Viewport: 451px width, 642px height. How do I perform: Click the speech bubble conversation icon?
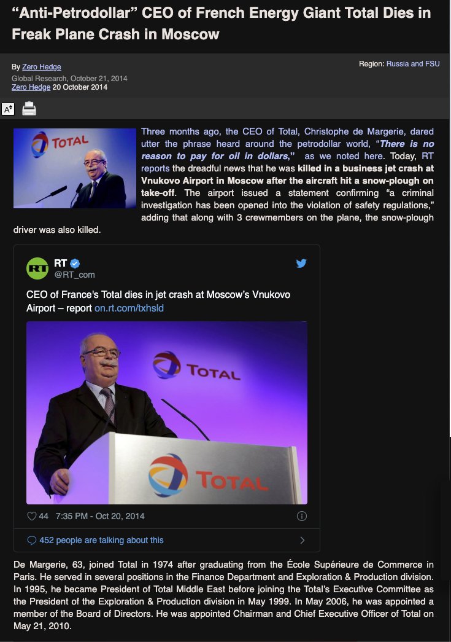[31, 541]
